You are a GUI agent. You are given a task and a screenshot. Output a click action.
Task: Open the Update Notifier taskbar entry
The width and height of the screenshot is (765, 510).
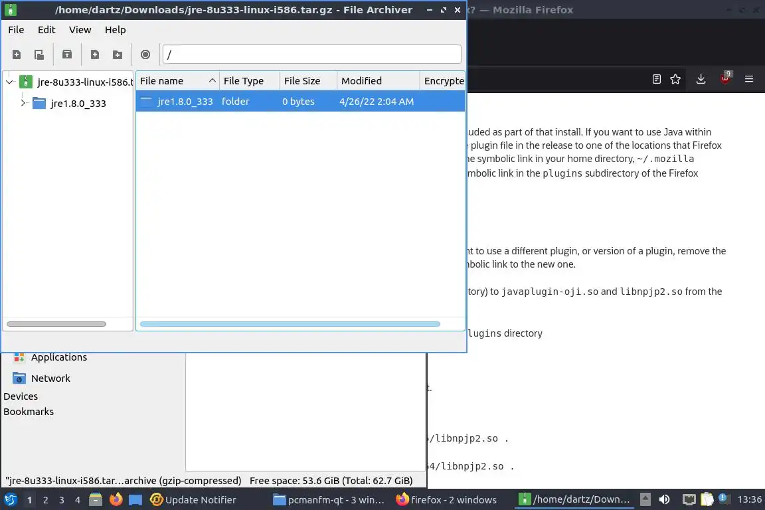coord(193,500)
